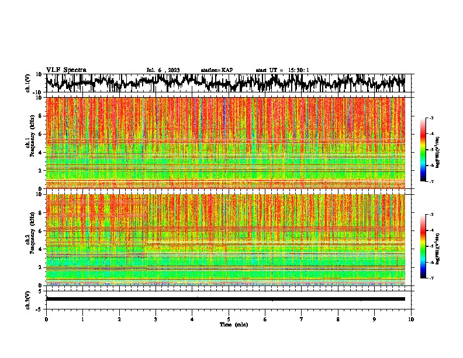Viewport: 463px width, 358px height.
Task: Click the ch.2 color bar's log PSD label
Action: tap(438, 249)
